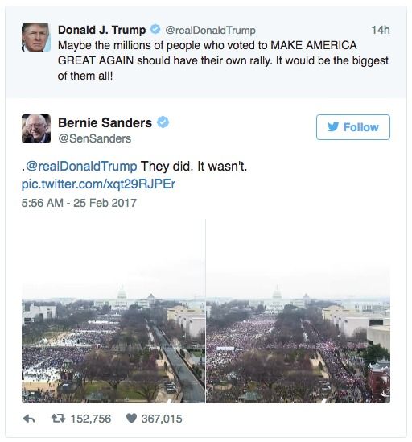This screenshot has height=442, width=412.
Task: Open the pic.twitter.com/xqt29RJPEr link
Action: [x=99, y=184]
